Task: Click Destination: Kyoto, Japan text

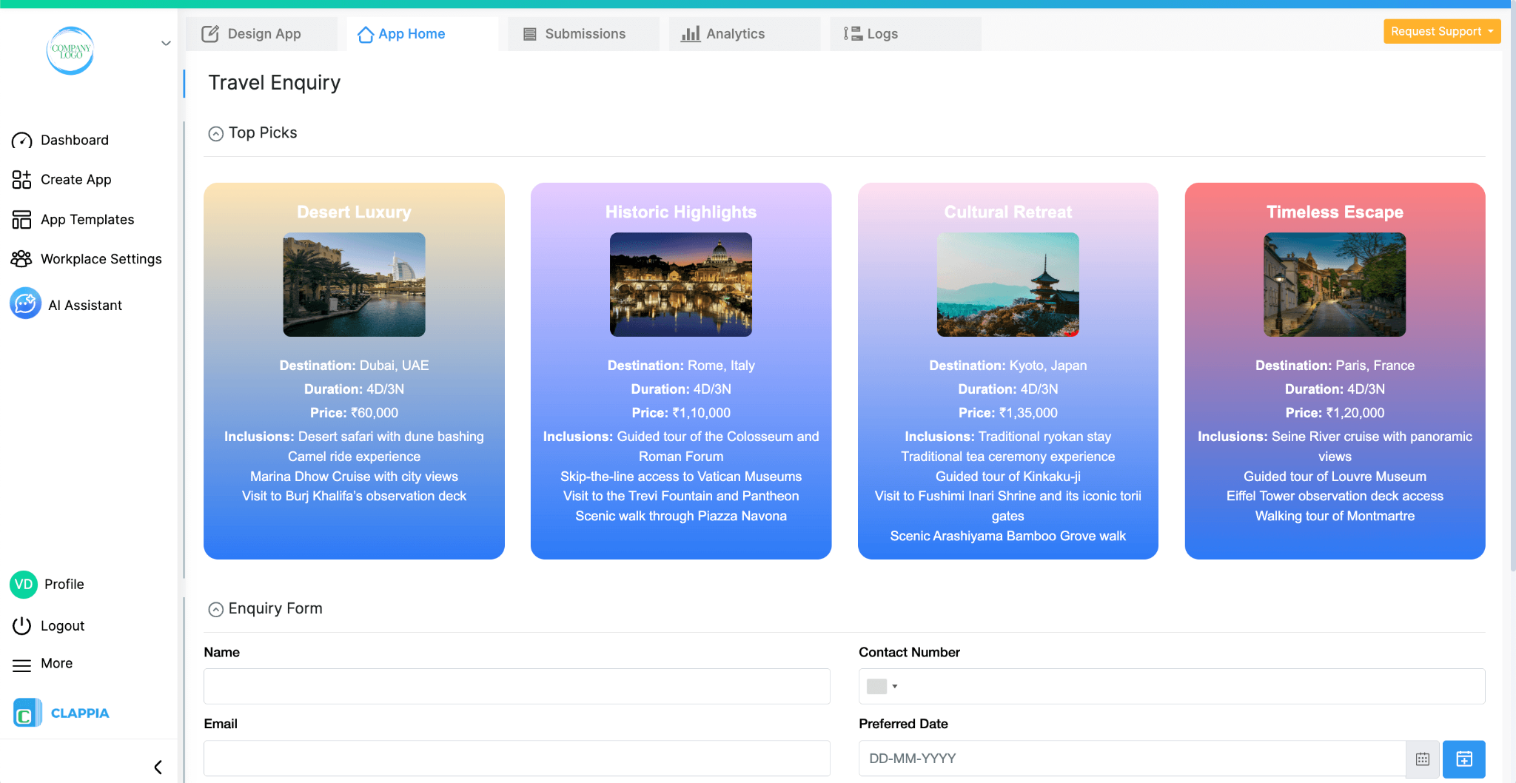Action: 1008,366
